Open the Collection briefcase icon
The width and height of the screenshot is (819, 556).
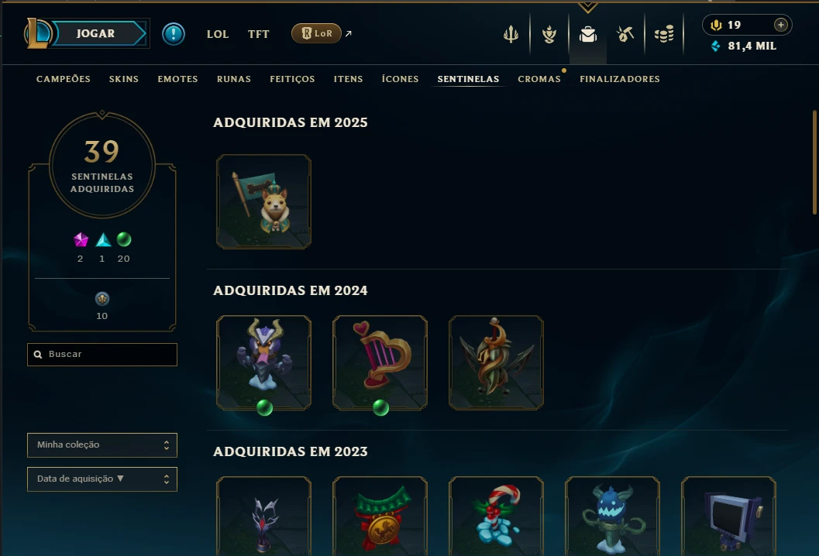click(587, 34)
